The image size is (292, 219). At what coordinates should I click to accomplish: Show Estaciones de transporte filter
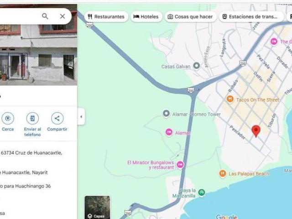(x=251, y=17)
